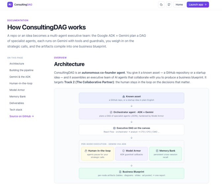The width and height of the screenshot is (222, 189).
Task: Click the Known asset icon in diagram
Action: click(x=124, y=96)
